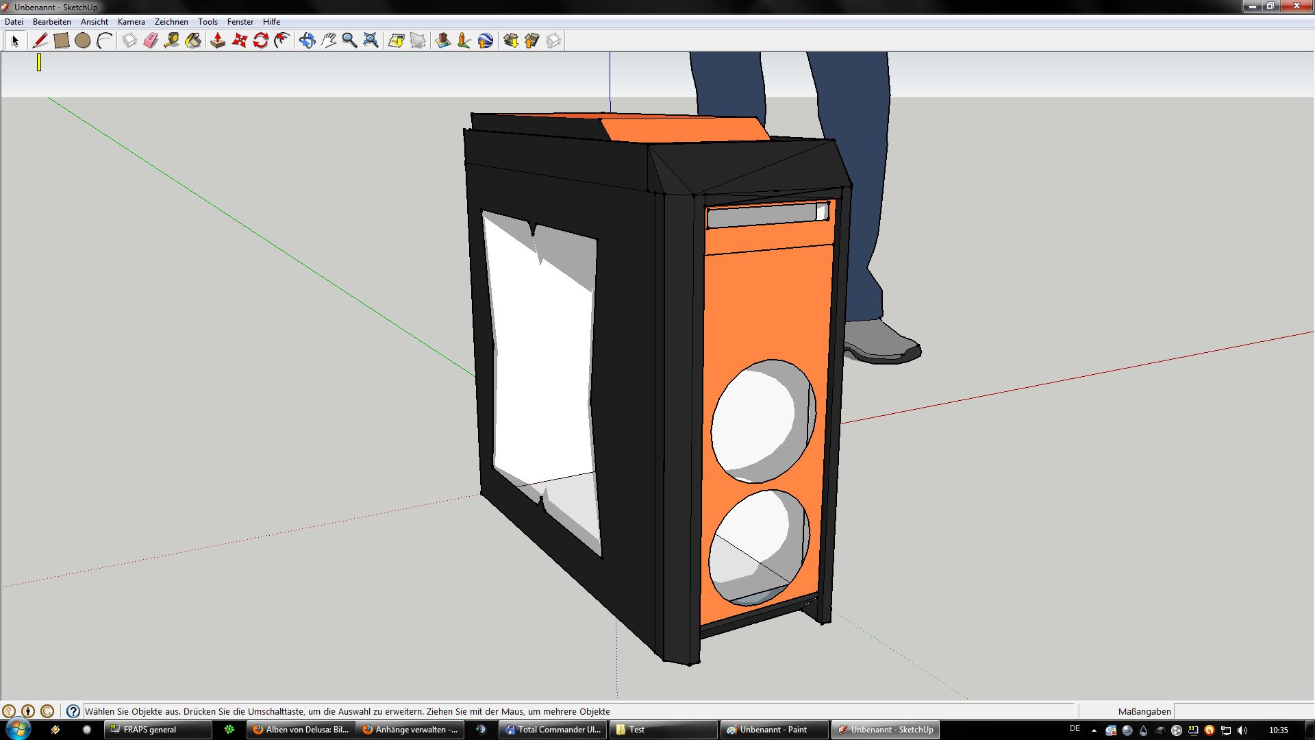Select the Move tool
Viewport: 1315px width, 740px height.
point(239,41)
